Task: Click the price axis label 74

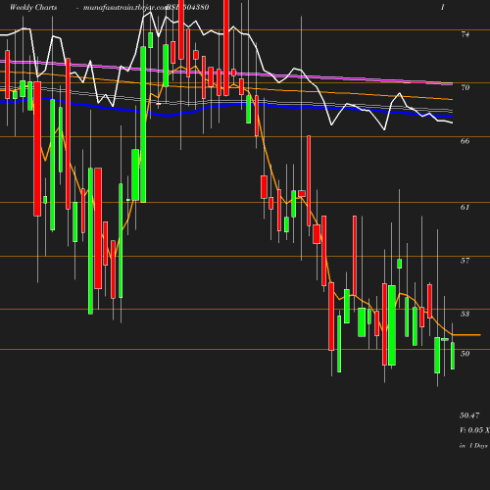Action: tap(465, 34)
